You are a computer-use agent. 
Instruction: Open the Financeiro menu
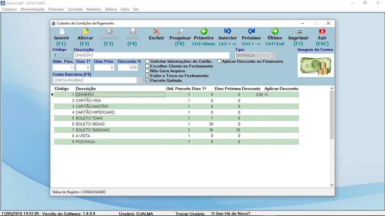pos(56,9)
